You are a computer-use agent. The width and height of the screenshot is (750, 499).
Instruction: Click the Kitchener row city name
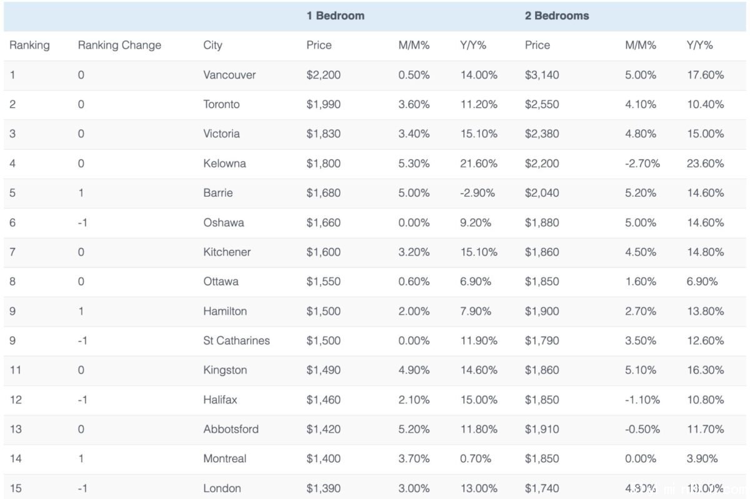tap(227, 252)
